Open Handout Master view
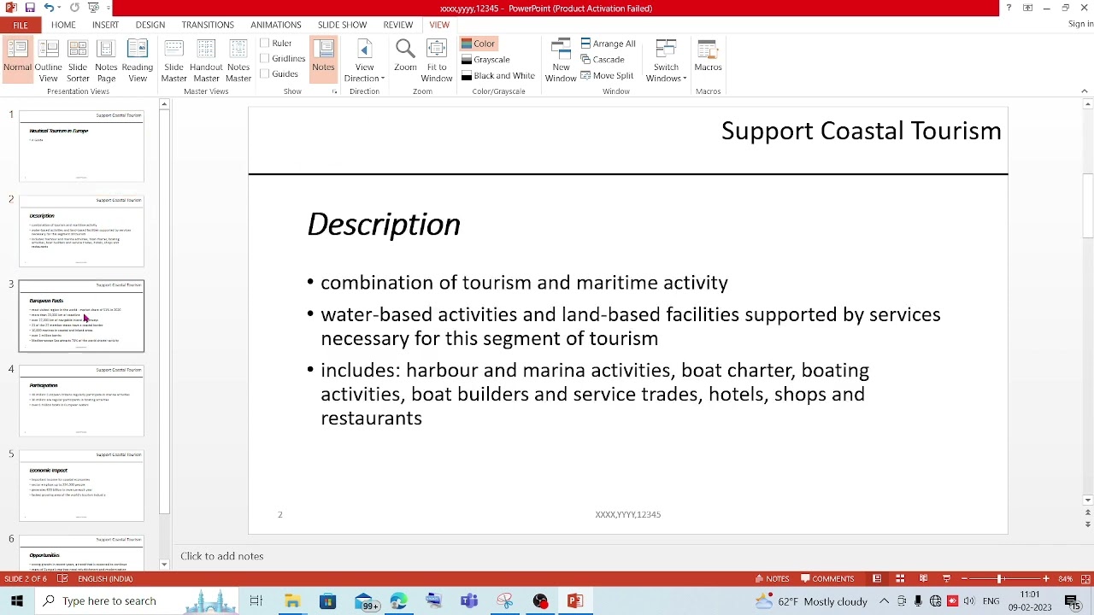This screenshot has height=615, width=1094. pyautogui.click(x=206, y=60)
